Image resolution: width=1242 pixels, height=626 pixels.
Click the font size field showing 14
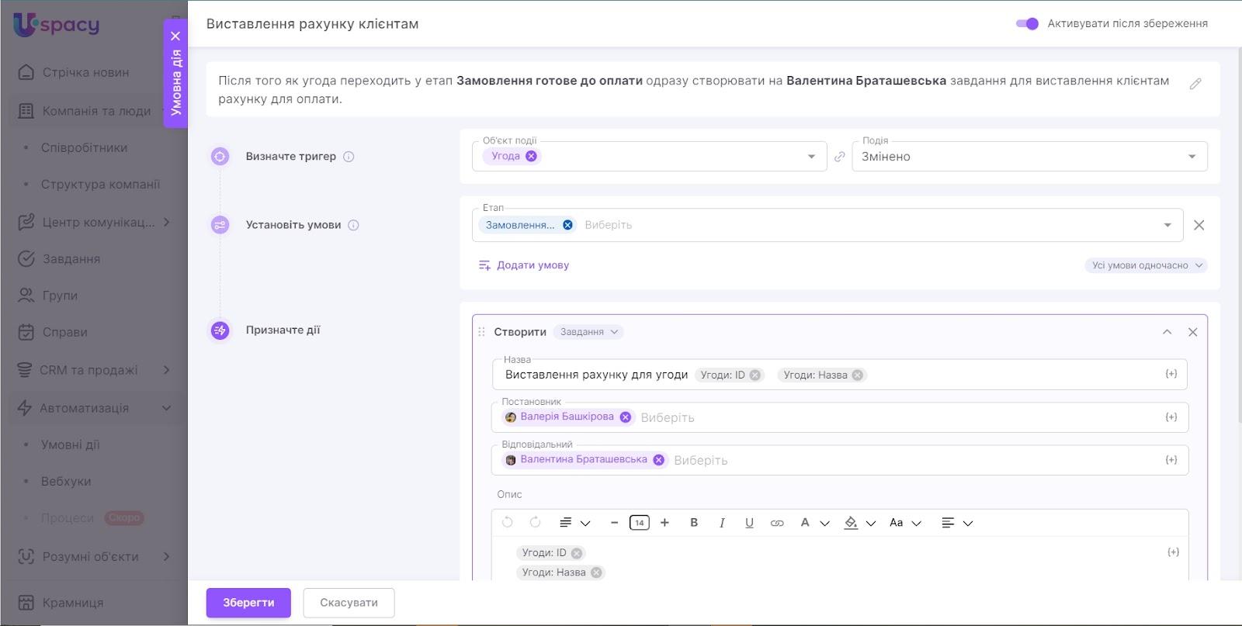coord(639,523)
